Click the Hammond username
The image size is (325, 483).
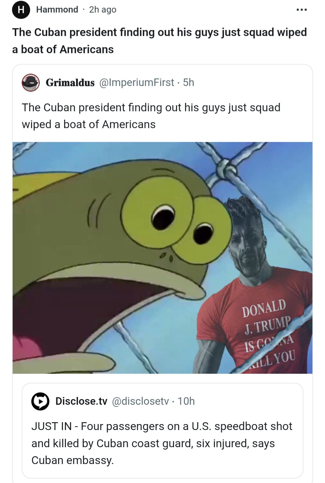[x=57, y=10]
